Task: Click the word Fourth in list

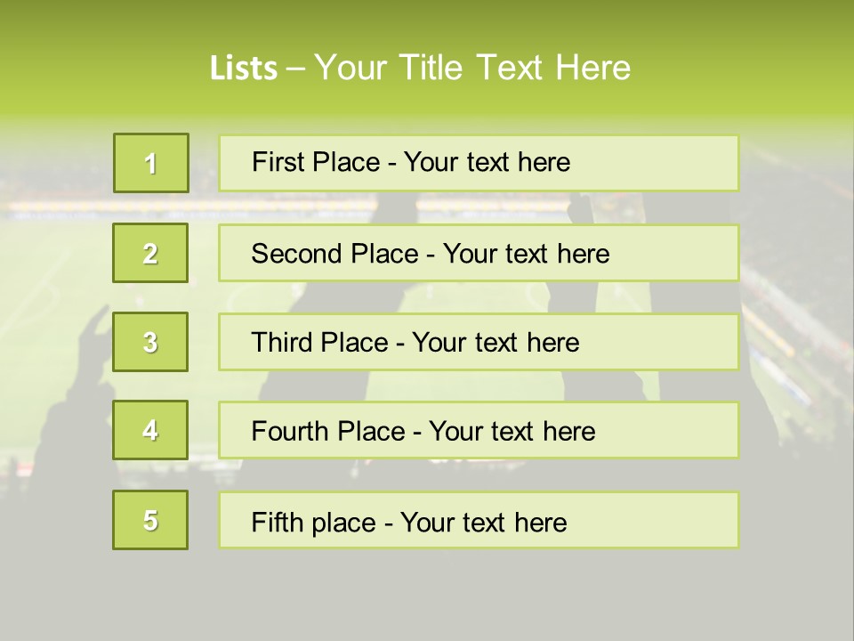Action: click(x=290, y=431)
